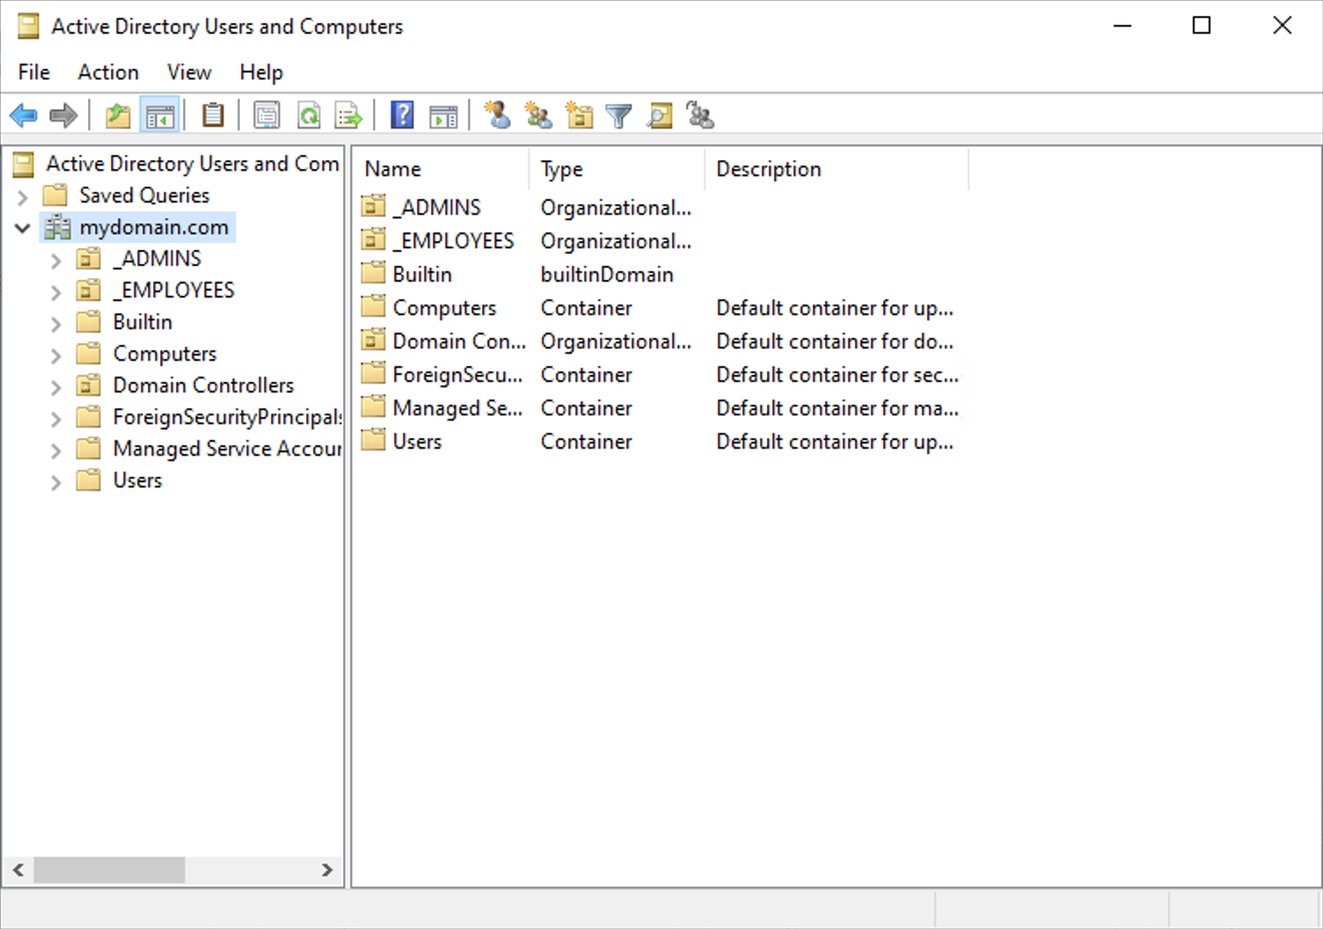Click the Organizational... type in the _ADMINS row
The image size is (1323, 929).
click(616, 208)
